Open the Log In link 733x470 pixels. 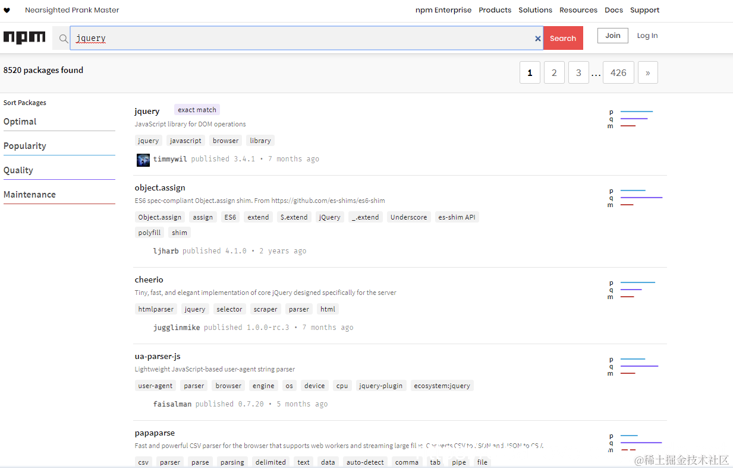pos(647,36)
